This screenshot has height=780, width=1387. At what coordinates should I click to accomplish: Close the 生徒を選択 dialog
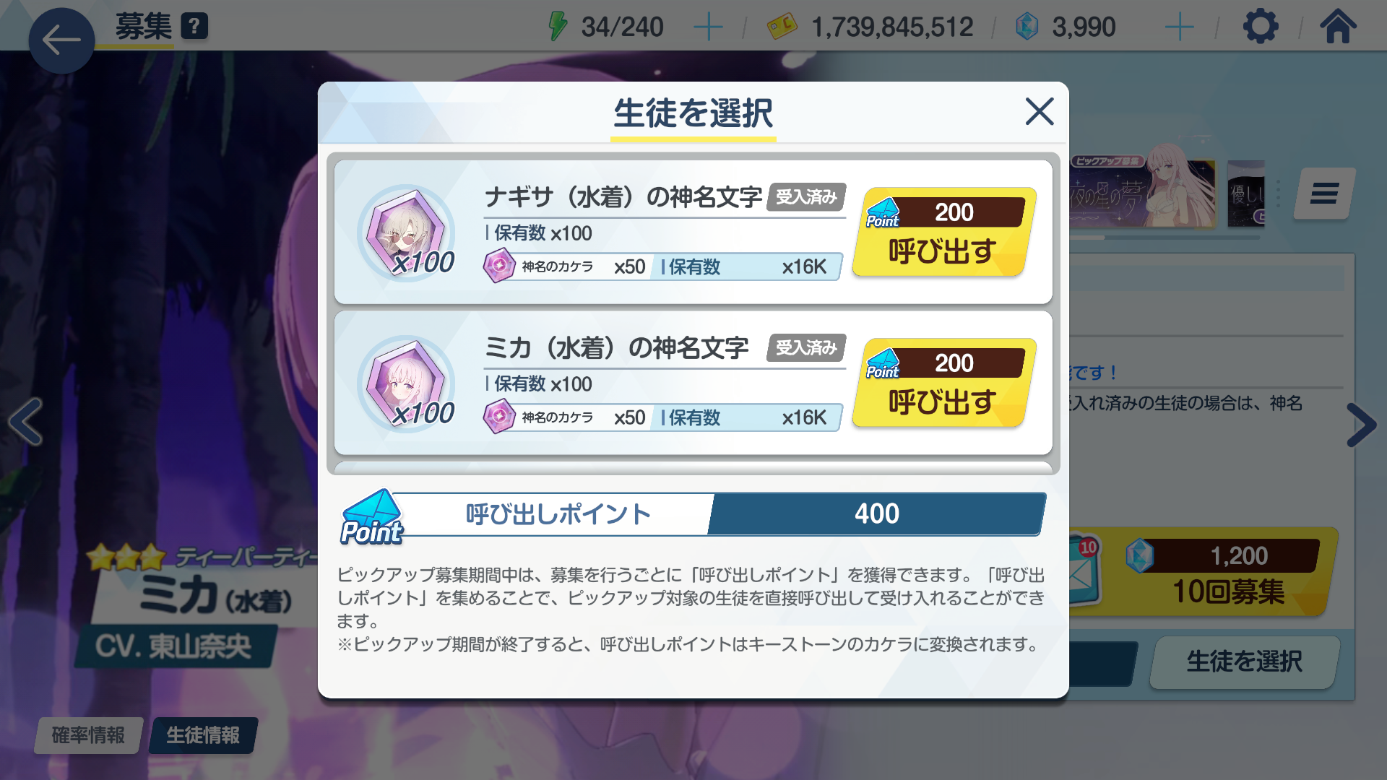1040,112
